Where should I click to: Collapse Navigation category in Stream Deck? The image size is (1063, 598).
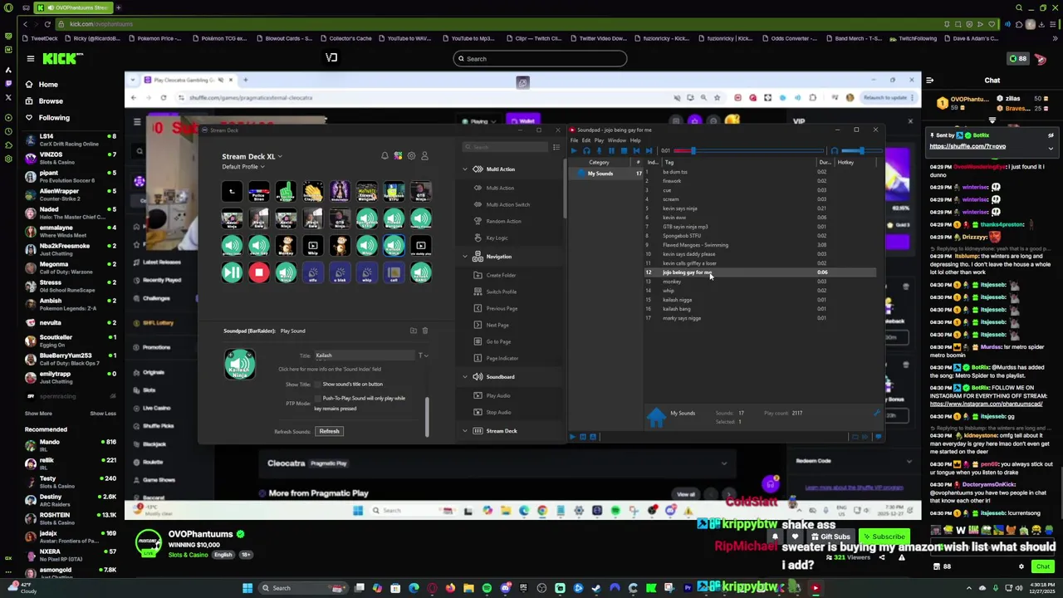(x=465, y=257)
